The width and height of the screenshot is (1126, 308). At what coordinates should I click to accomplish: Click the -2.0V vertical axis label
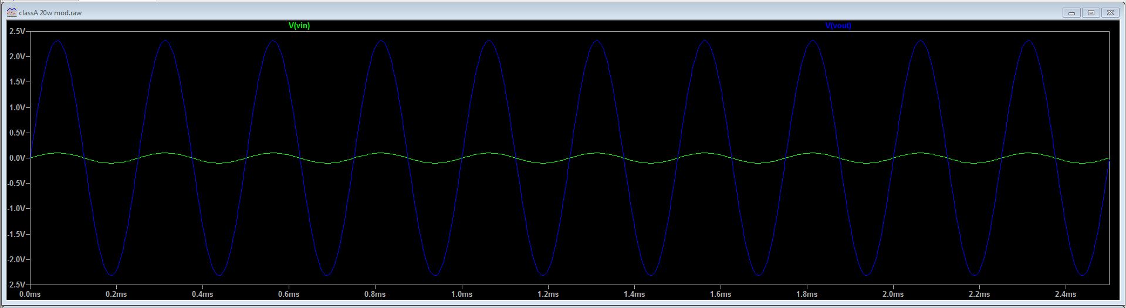[x=16, y=259]
